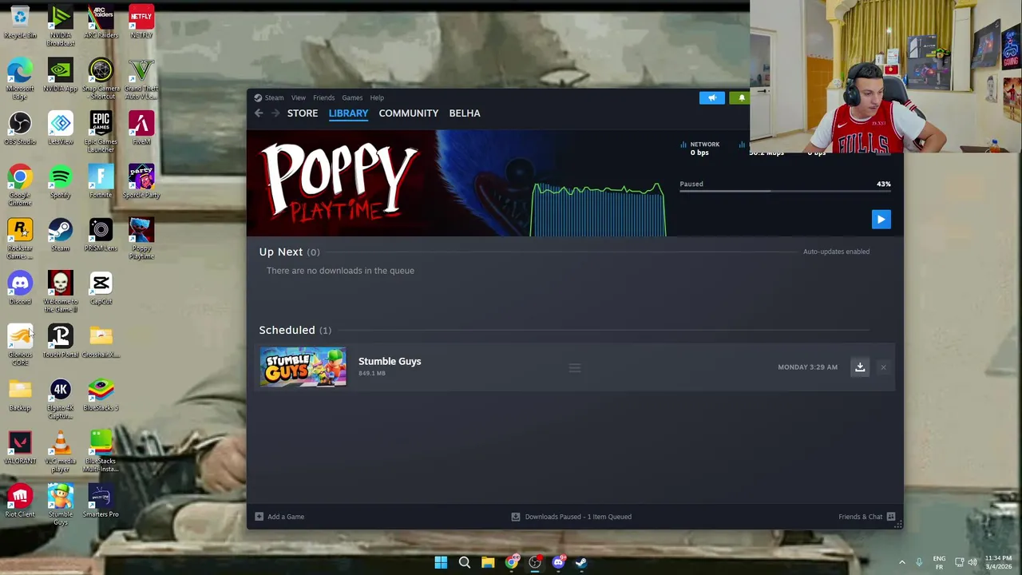The width and height of the screenshot is (1022, 575).
Task: Open Downloads Paused status link
Action: 572,517
